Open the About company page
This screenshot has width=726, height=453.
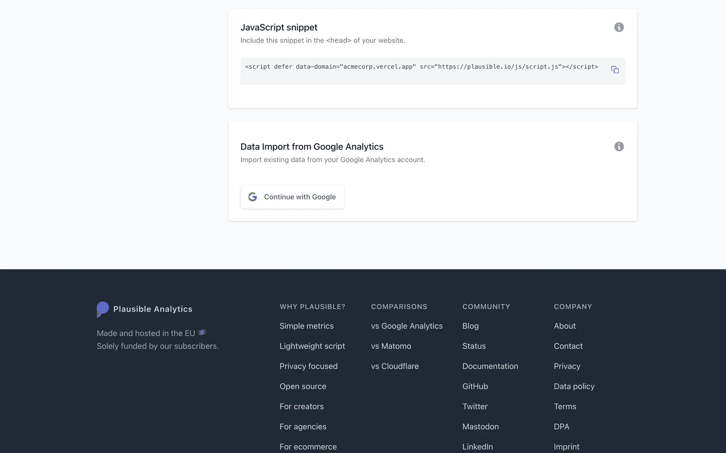(x=564, y=326)
